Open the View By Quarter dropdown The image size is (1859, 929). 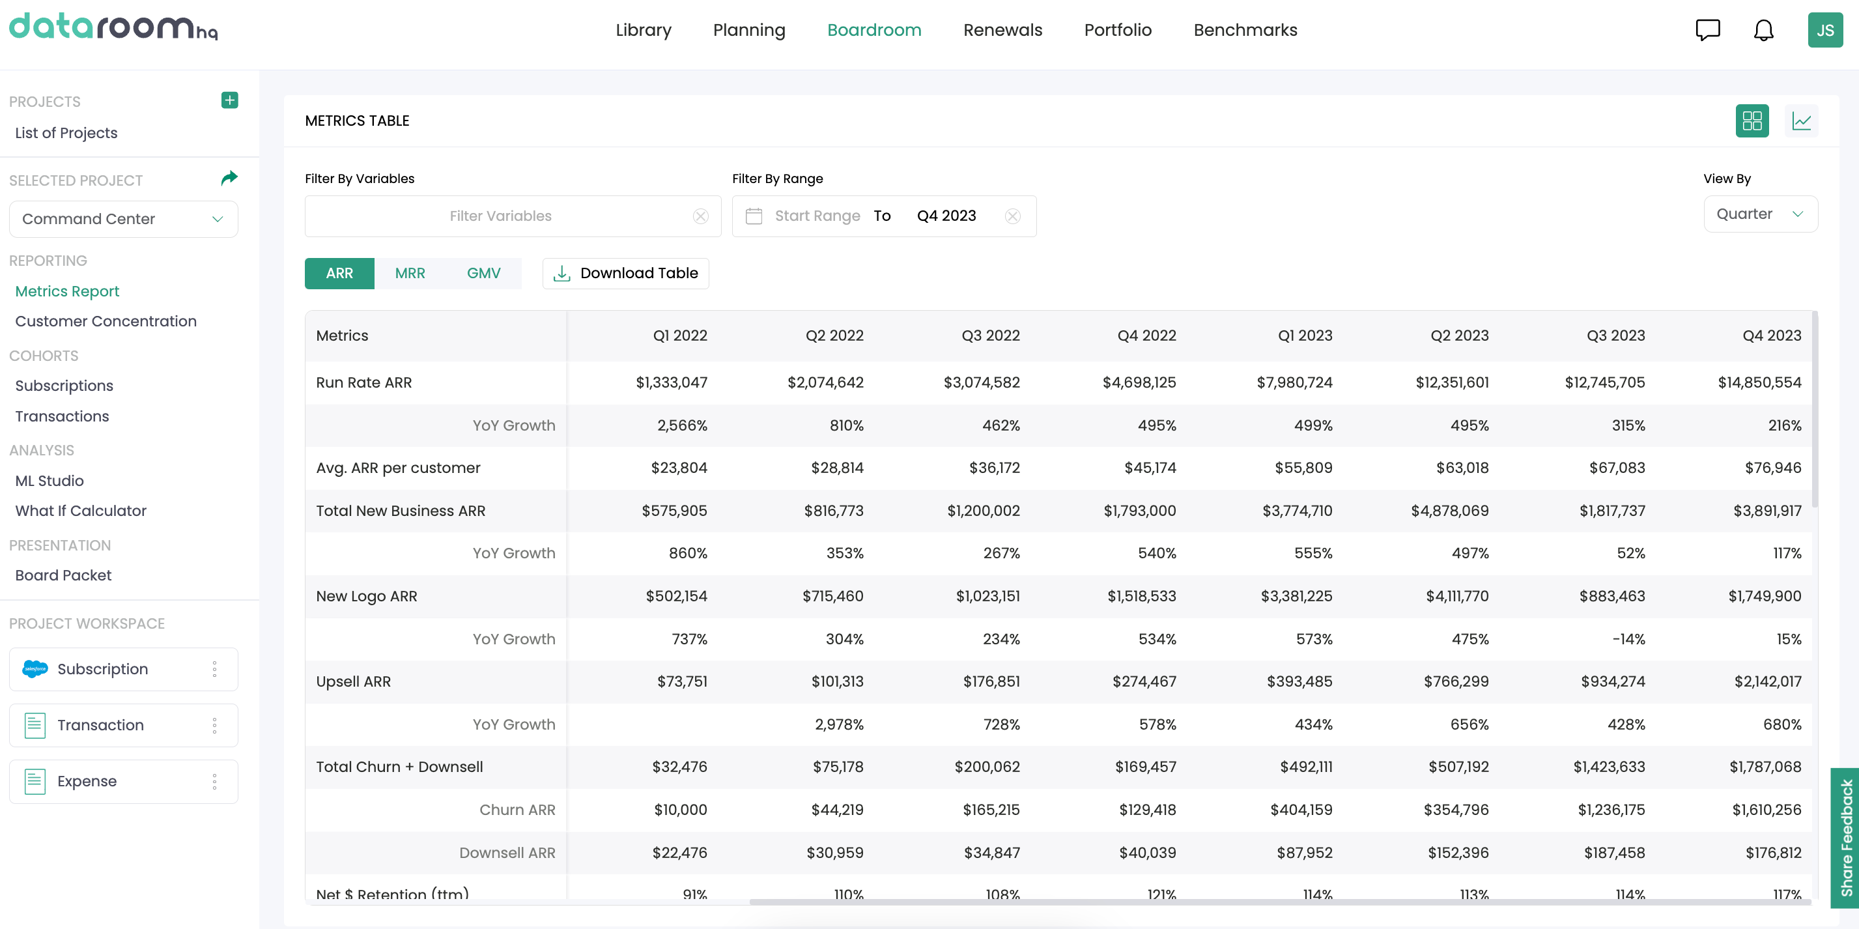click(x=1759, y=214)
